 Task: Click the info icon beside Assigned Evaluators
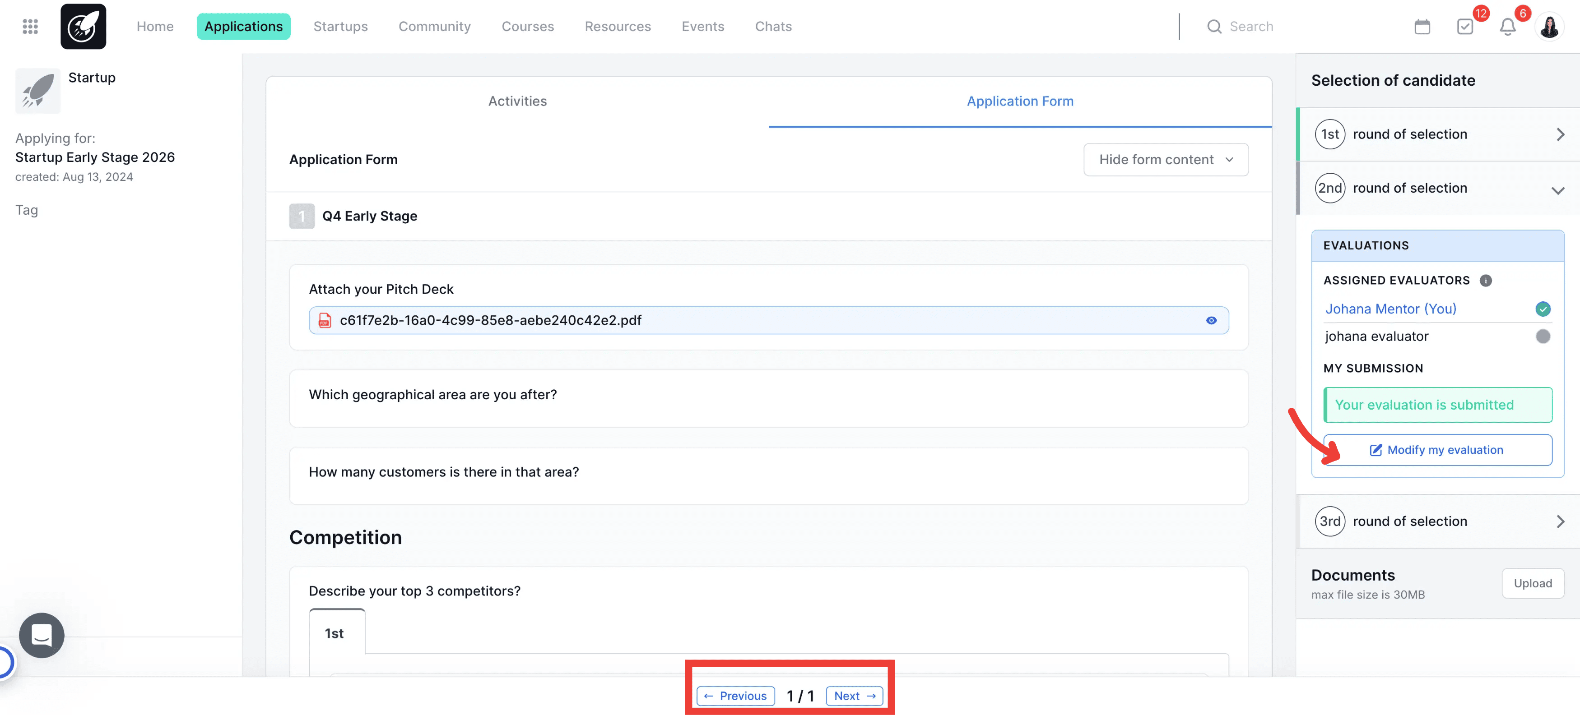pyautogui.click(x=1486, y=281)
